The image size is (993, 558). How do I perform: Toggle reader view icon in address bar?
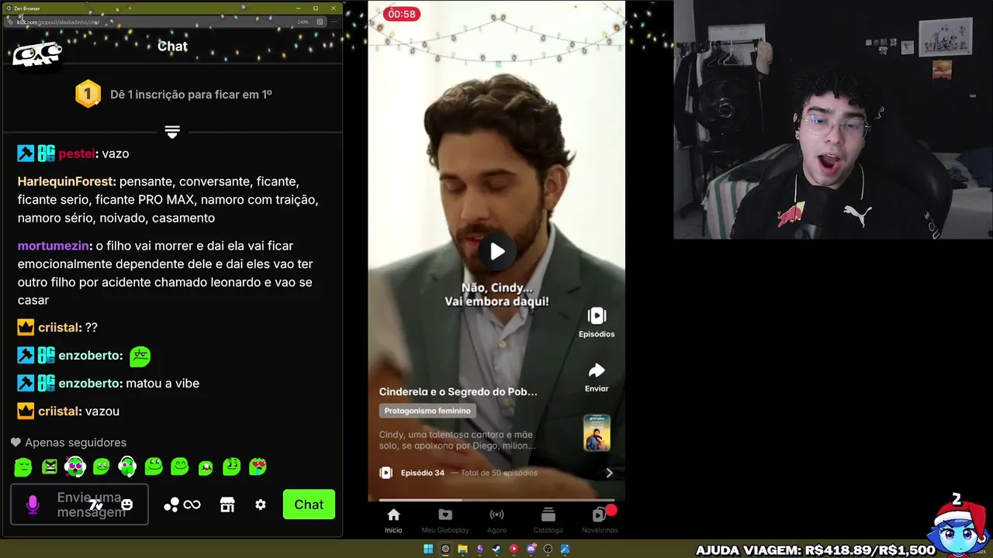[x=320, y=22]
